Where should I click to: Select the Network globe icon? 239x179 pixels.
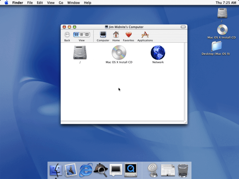(x=158, y=53)
